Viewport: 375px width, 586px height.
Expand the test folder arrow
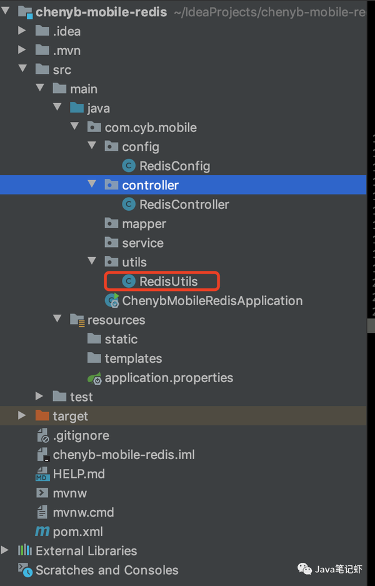(x=39, y=396)
